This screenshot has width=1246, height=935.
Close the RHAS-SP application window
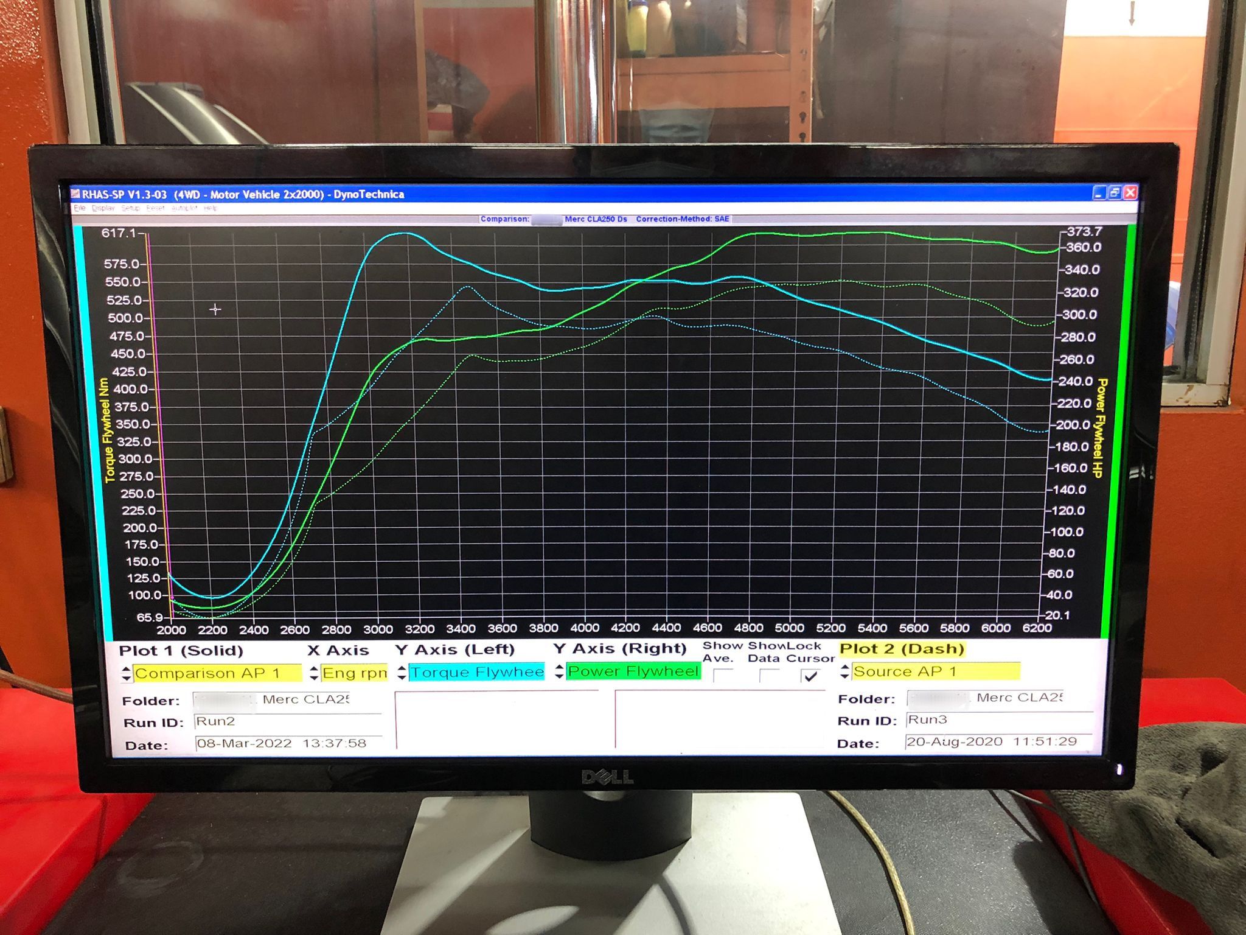(1130, 193)
